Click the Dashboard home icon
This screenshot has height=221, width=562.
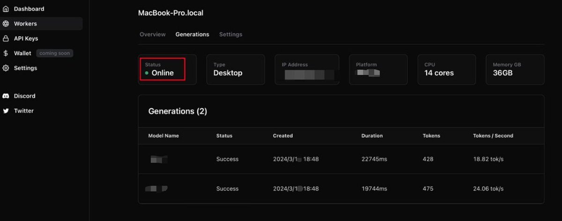[x=6, y=9]
